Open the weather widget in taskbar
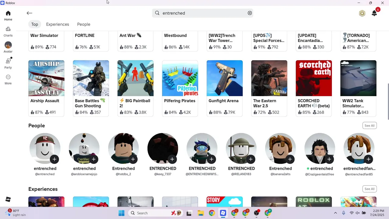The width and height of the screenshot is (389, 219). [16, 213]
